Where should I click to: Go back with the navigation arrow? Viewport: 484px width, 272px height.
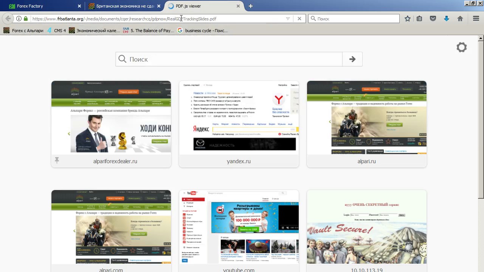(8, 19)
